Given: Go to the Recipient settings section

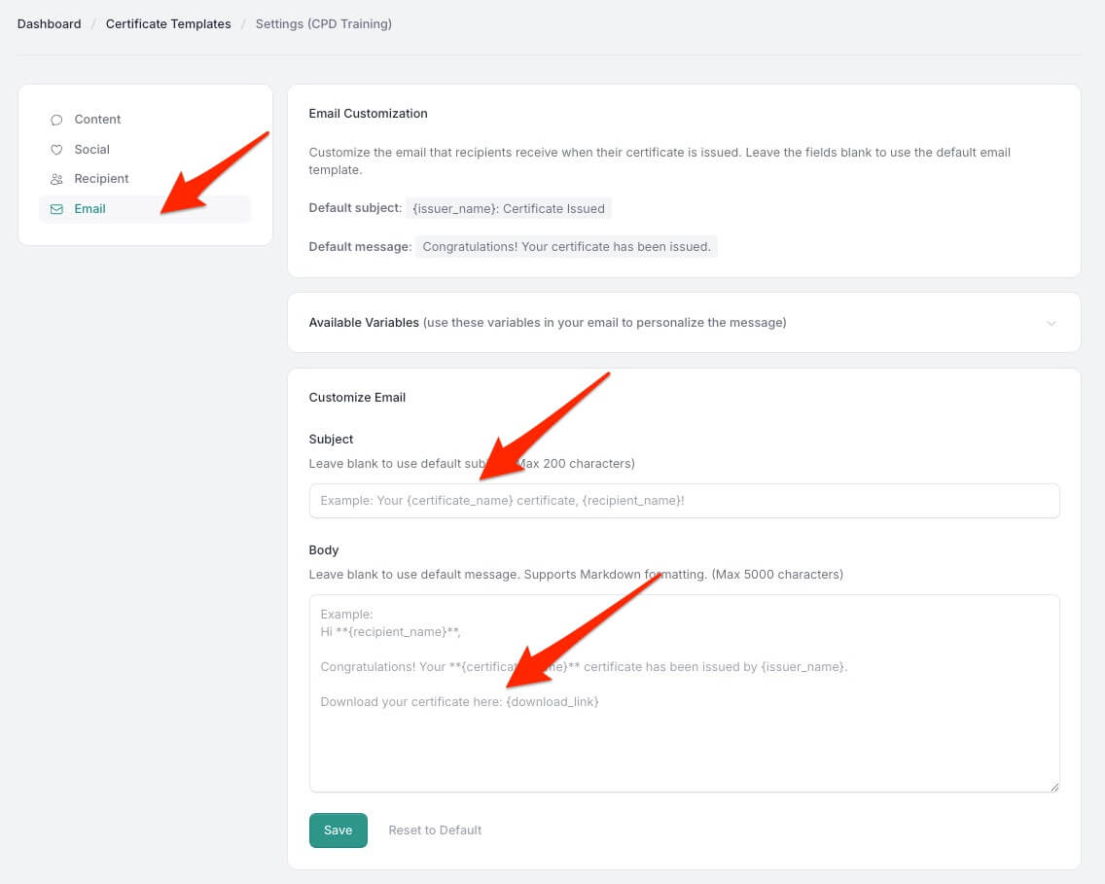Looking at the screenshot, I should point(101,179).
